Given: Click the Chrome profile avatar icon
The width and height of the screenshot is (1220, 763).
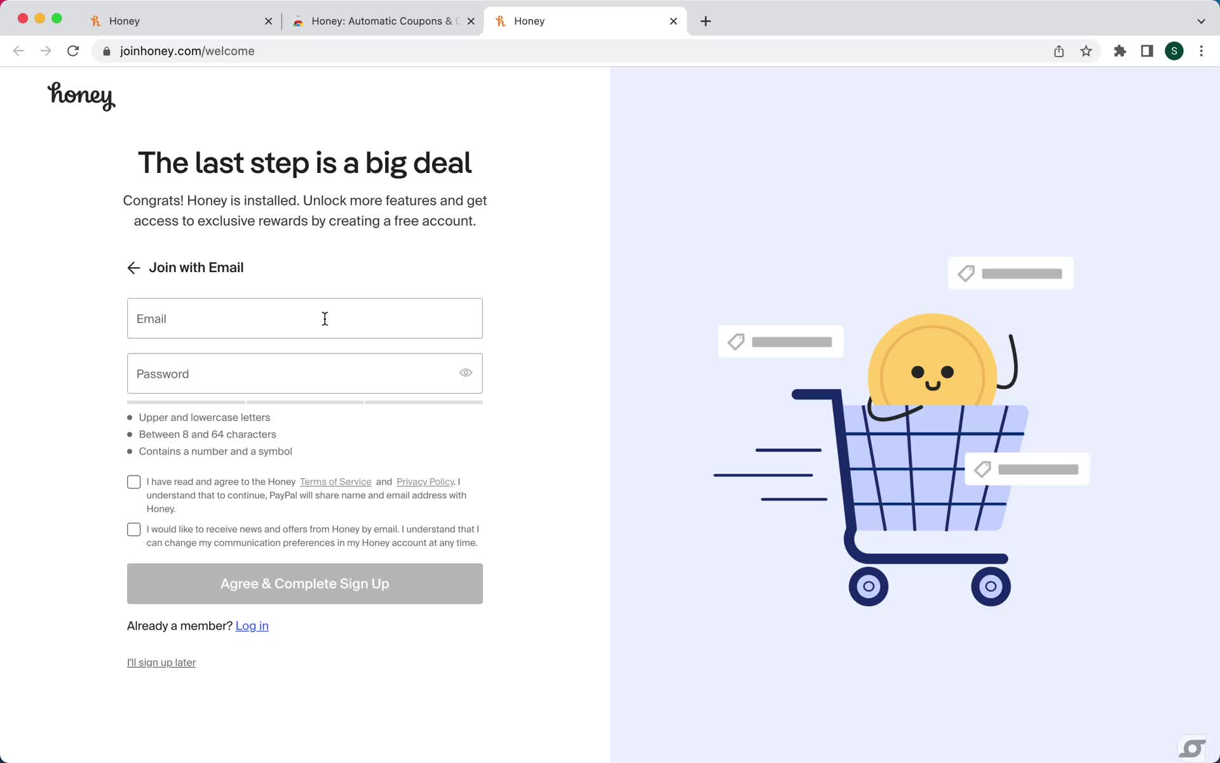Looking at the screenshot, I should tap(1174, 50).
